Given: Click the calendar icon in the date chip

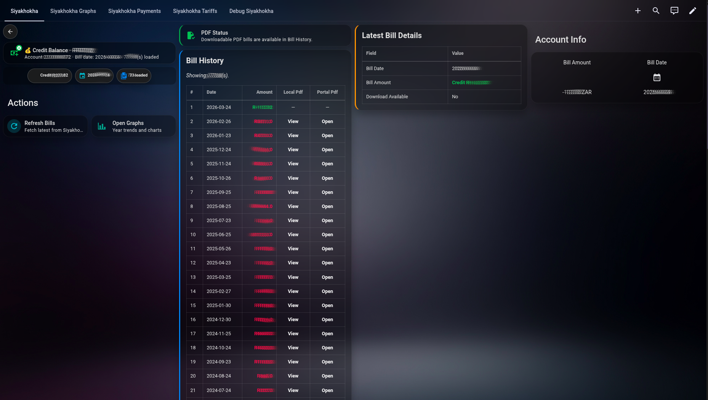Looking at the screenshot, I should (82, 75).
